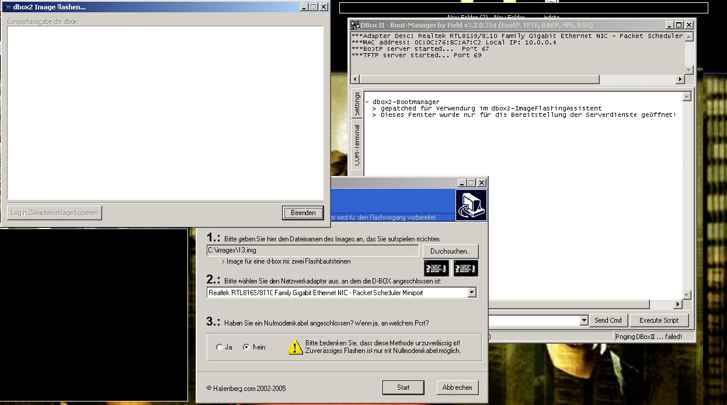Screen dimensions: 727x405
Task: Switch to the COM-Terminal tab
Action: [x=357, y=144]
